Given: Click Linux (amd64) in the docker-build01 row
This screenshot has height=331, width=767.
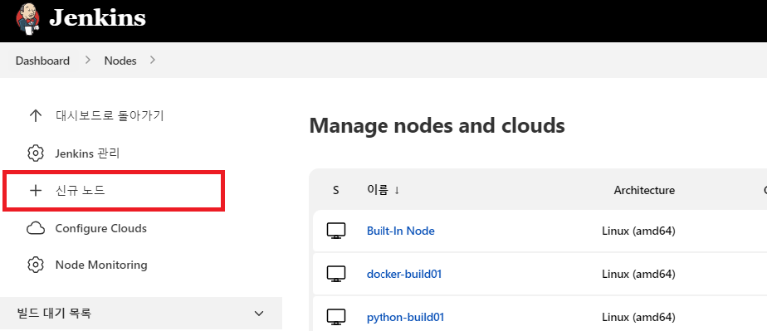Looking at the screenshot, I should [x=638, y=274].
